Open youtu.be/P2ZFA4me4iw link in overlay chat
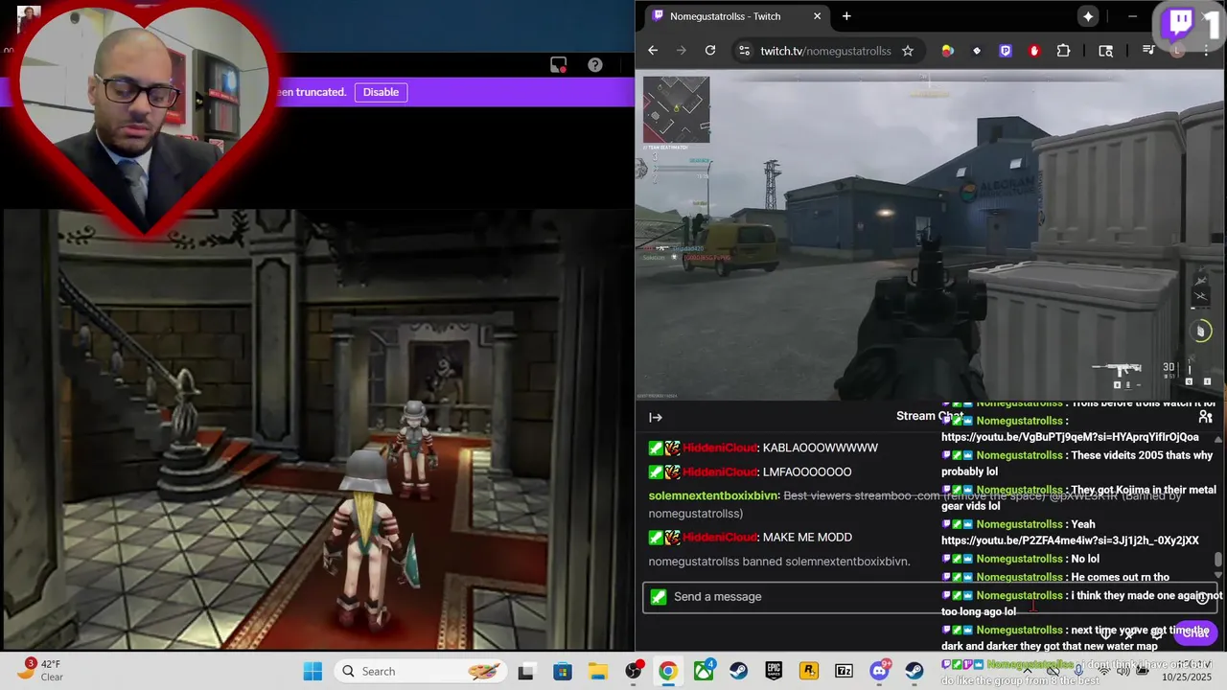This screenshot has height=690, width=1227. pyautogui.click(x=1070, y=540)
